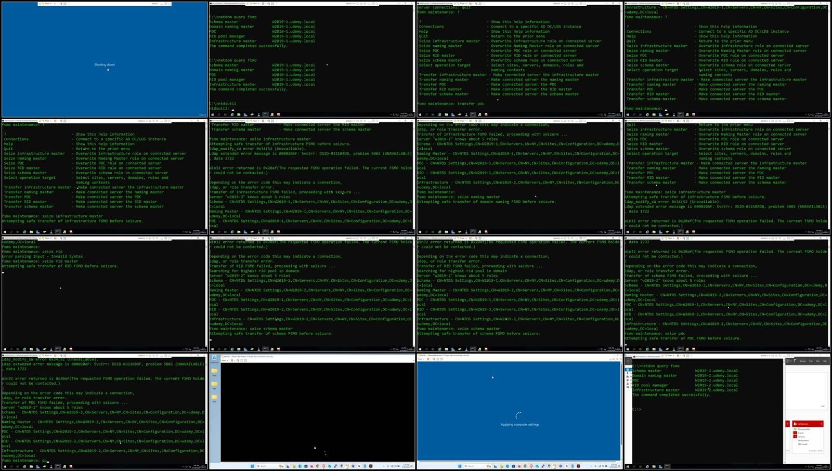Open Server Manager's Tools menu
Viewport: 832px width, 471px height.
pyautogui.click(x=811, y=361)
